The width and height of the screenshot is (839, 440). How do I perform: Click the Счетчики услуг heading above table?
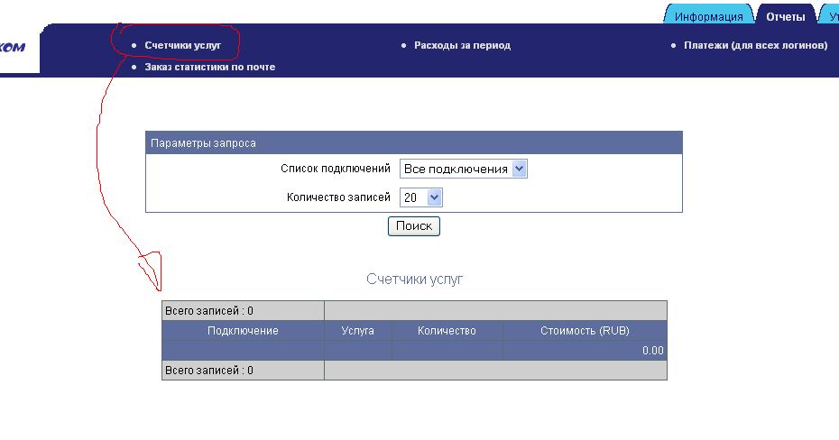[414, 280]
